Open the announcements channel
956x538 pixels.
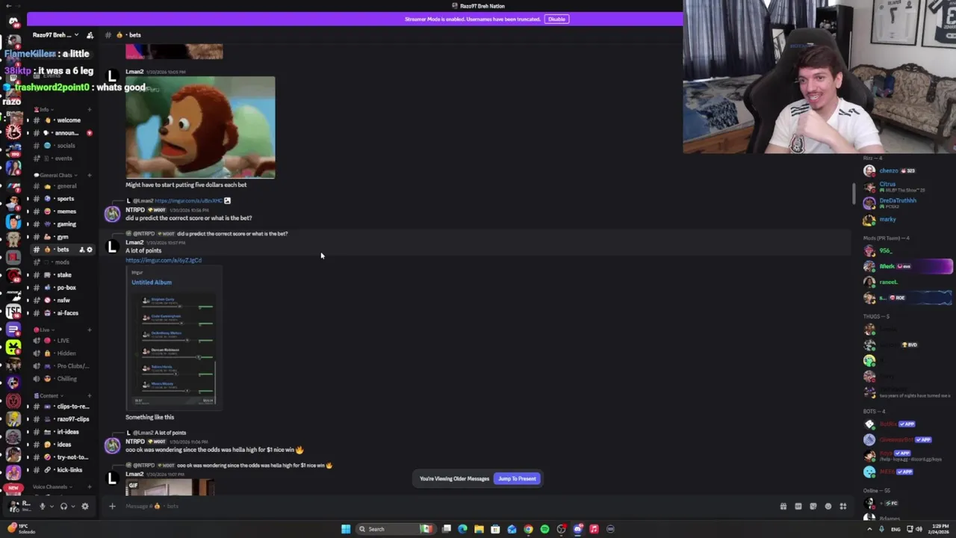click(63, 133)
